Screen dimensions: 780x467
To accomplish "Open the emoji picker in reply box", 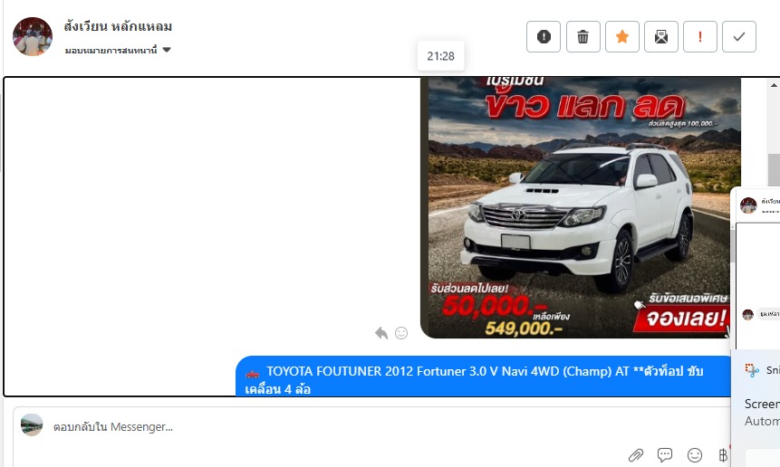I will click(x=695, y=454).
